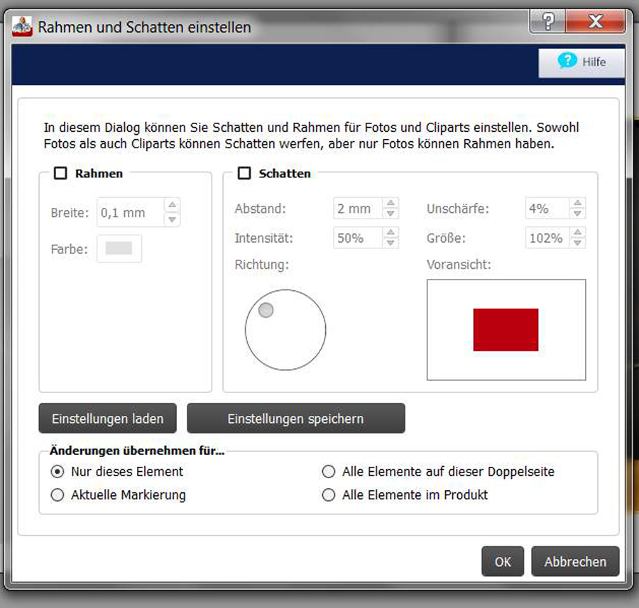Click Einstellungen laden button
The image size is (639, 608).
click(x=108, y=419)
